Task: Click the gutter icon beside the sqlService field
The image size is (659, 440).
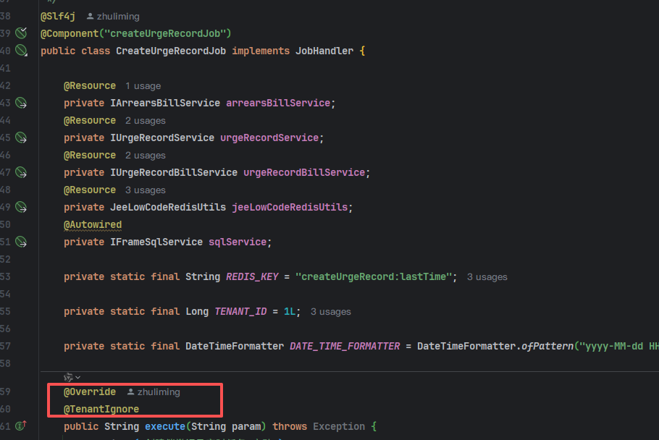Action: coord(21,242)
